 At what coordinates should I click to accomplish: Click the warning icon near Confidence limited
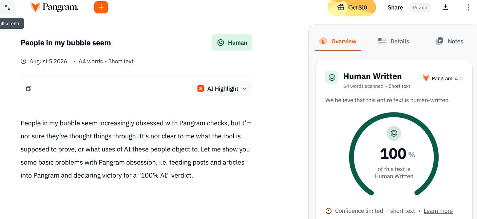click(x=328, y=211)
